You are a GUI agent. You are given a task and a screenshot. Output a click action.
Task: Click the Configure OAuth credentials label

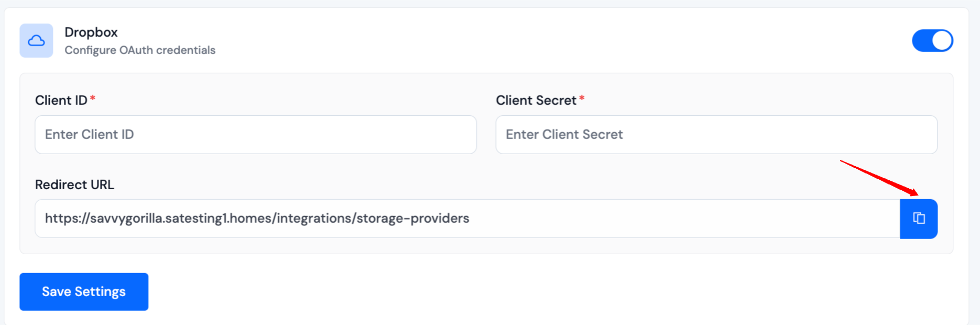pyautogui.click(x=140, y=50)
